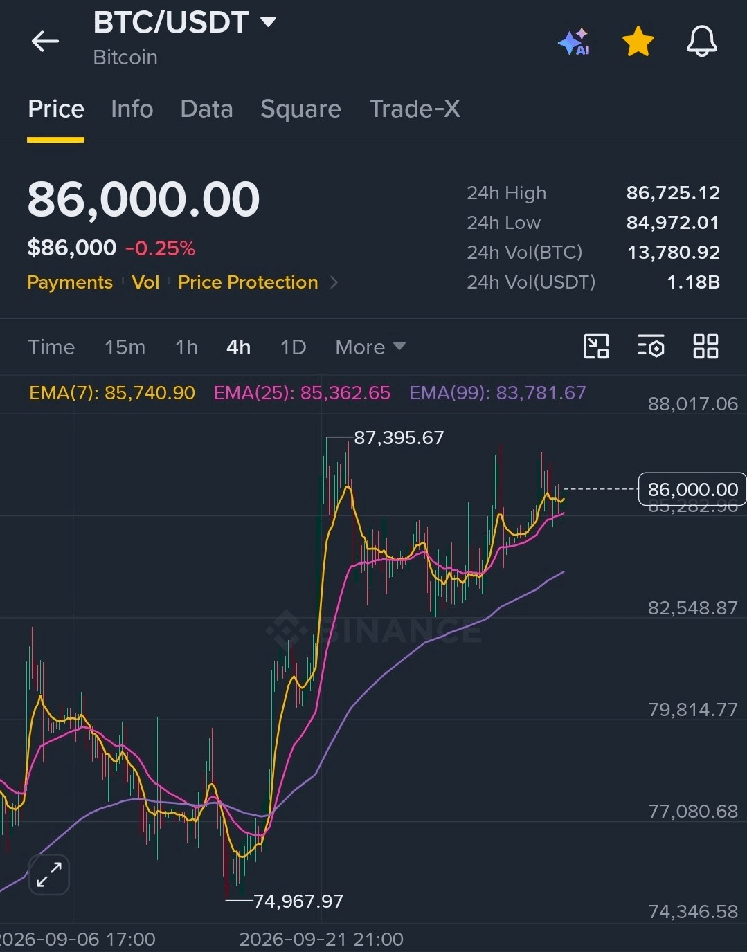This screenshot has width=747, height=952.
Task: Open the AI sparkle assistant icon
Action: click(x=573, y=42)
